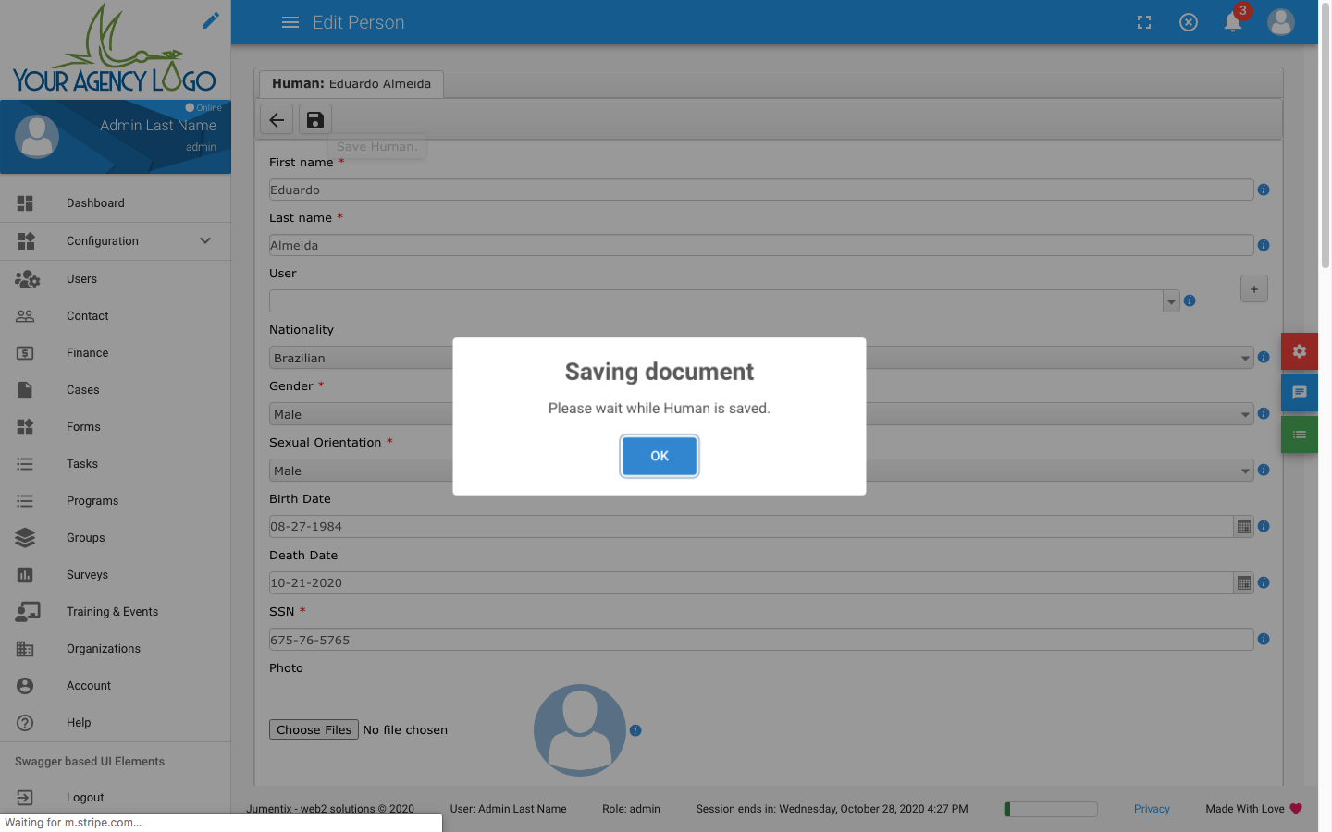Open Users in sidebar
1332x832 pixels.
coord(116,279)
